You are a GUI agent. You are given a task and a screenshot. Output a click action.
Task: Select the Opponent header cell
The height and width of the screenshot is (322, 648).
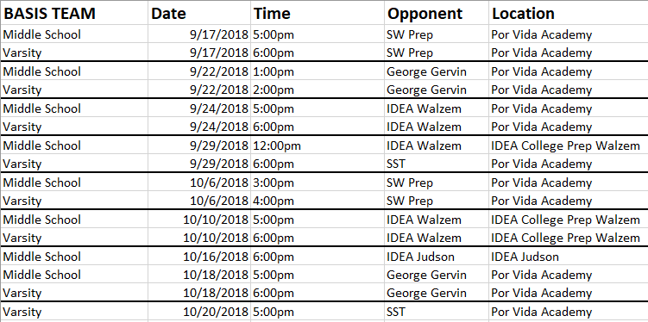(437, 13)
